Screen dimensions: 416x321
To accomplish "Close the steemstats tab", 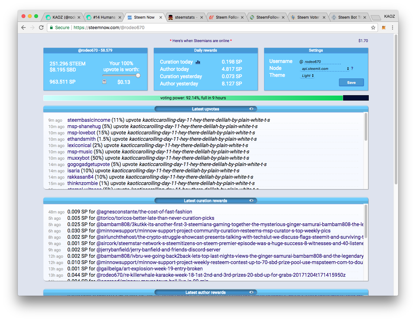I will (202, 17).
